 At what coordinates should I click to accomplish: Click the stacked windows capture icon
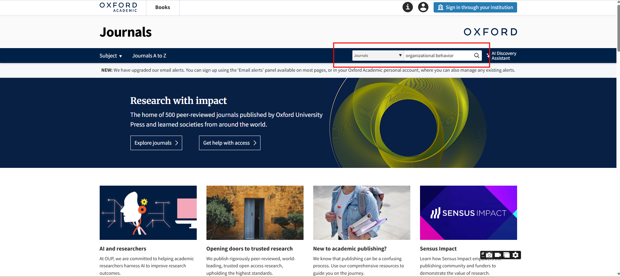[507, 255]
